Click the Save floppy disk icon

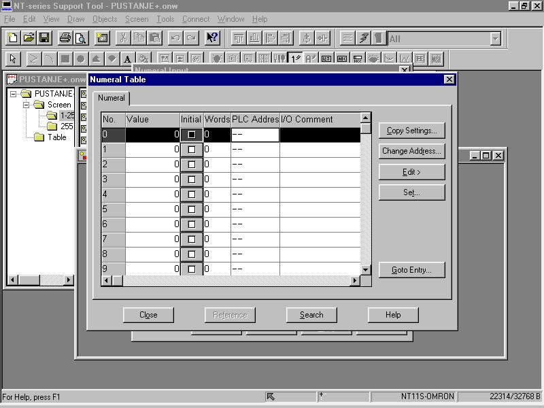45,38
